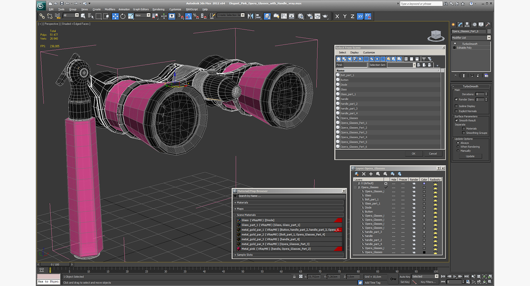Screen dimensions: 530x286
Task: Click the pink color swatch at bottom left
Action: [x=48, y=277]
